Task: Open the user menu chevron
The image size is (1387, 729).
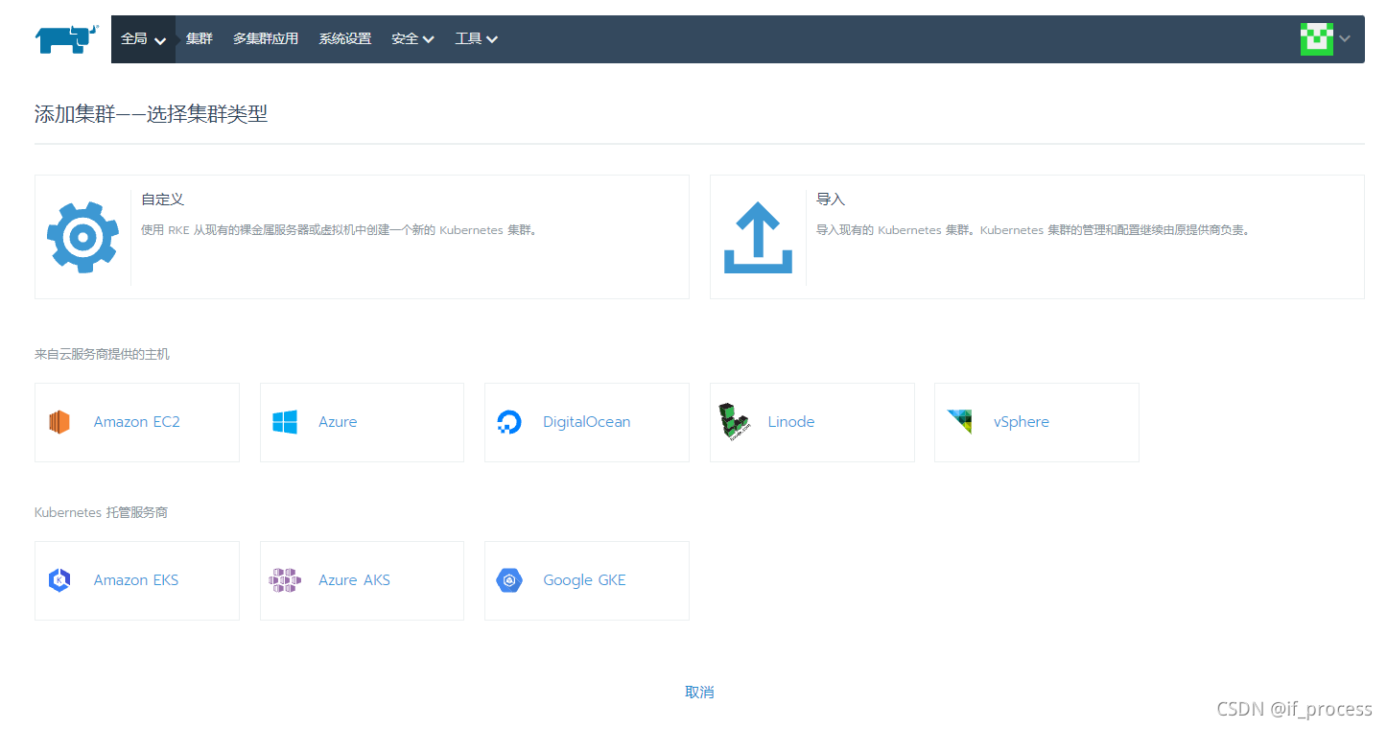Action: tap(1345, 39)
